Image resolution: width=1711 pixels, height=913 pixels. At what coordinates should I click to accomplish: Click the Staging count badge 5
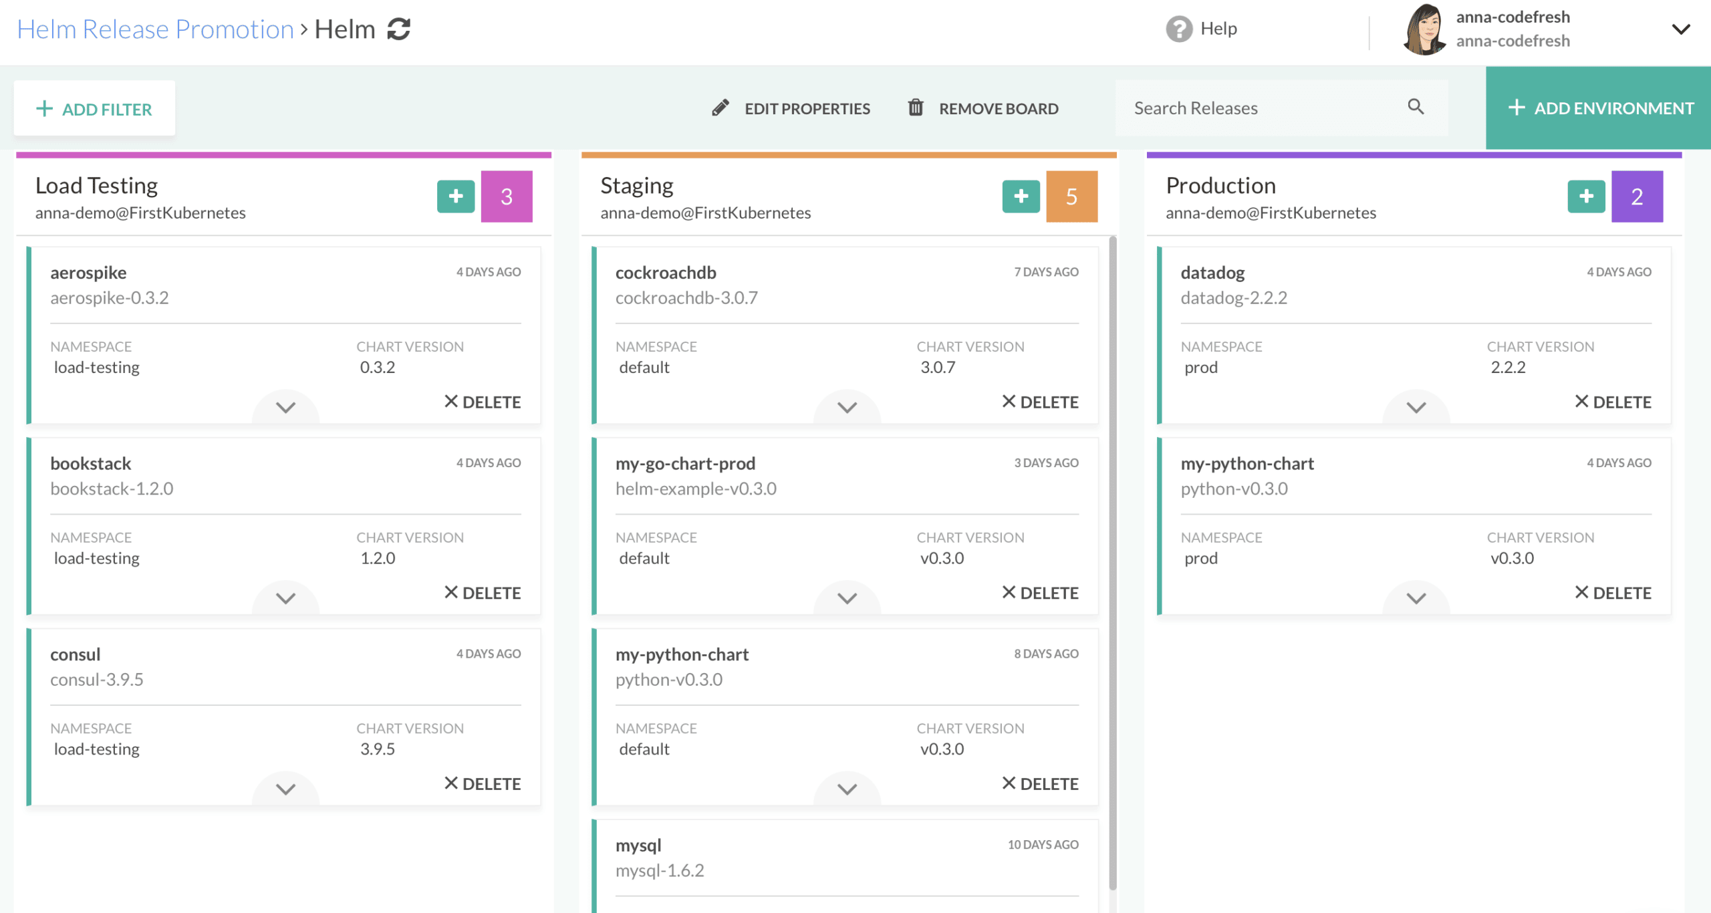[x=1072, y=197]
